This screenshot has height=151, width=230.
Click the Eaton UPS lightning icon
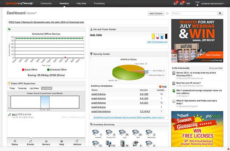coord(9,83)
